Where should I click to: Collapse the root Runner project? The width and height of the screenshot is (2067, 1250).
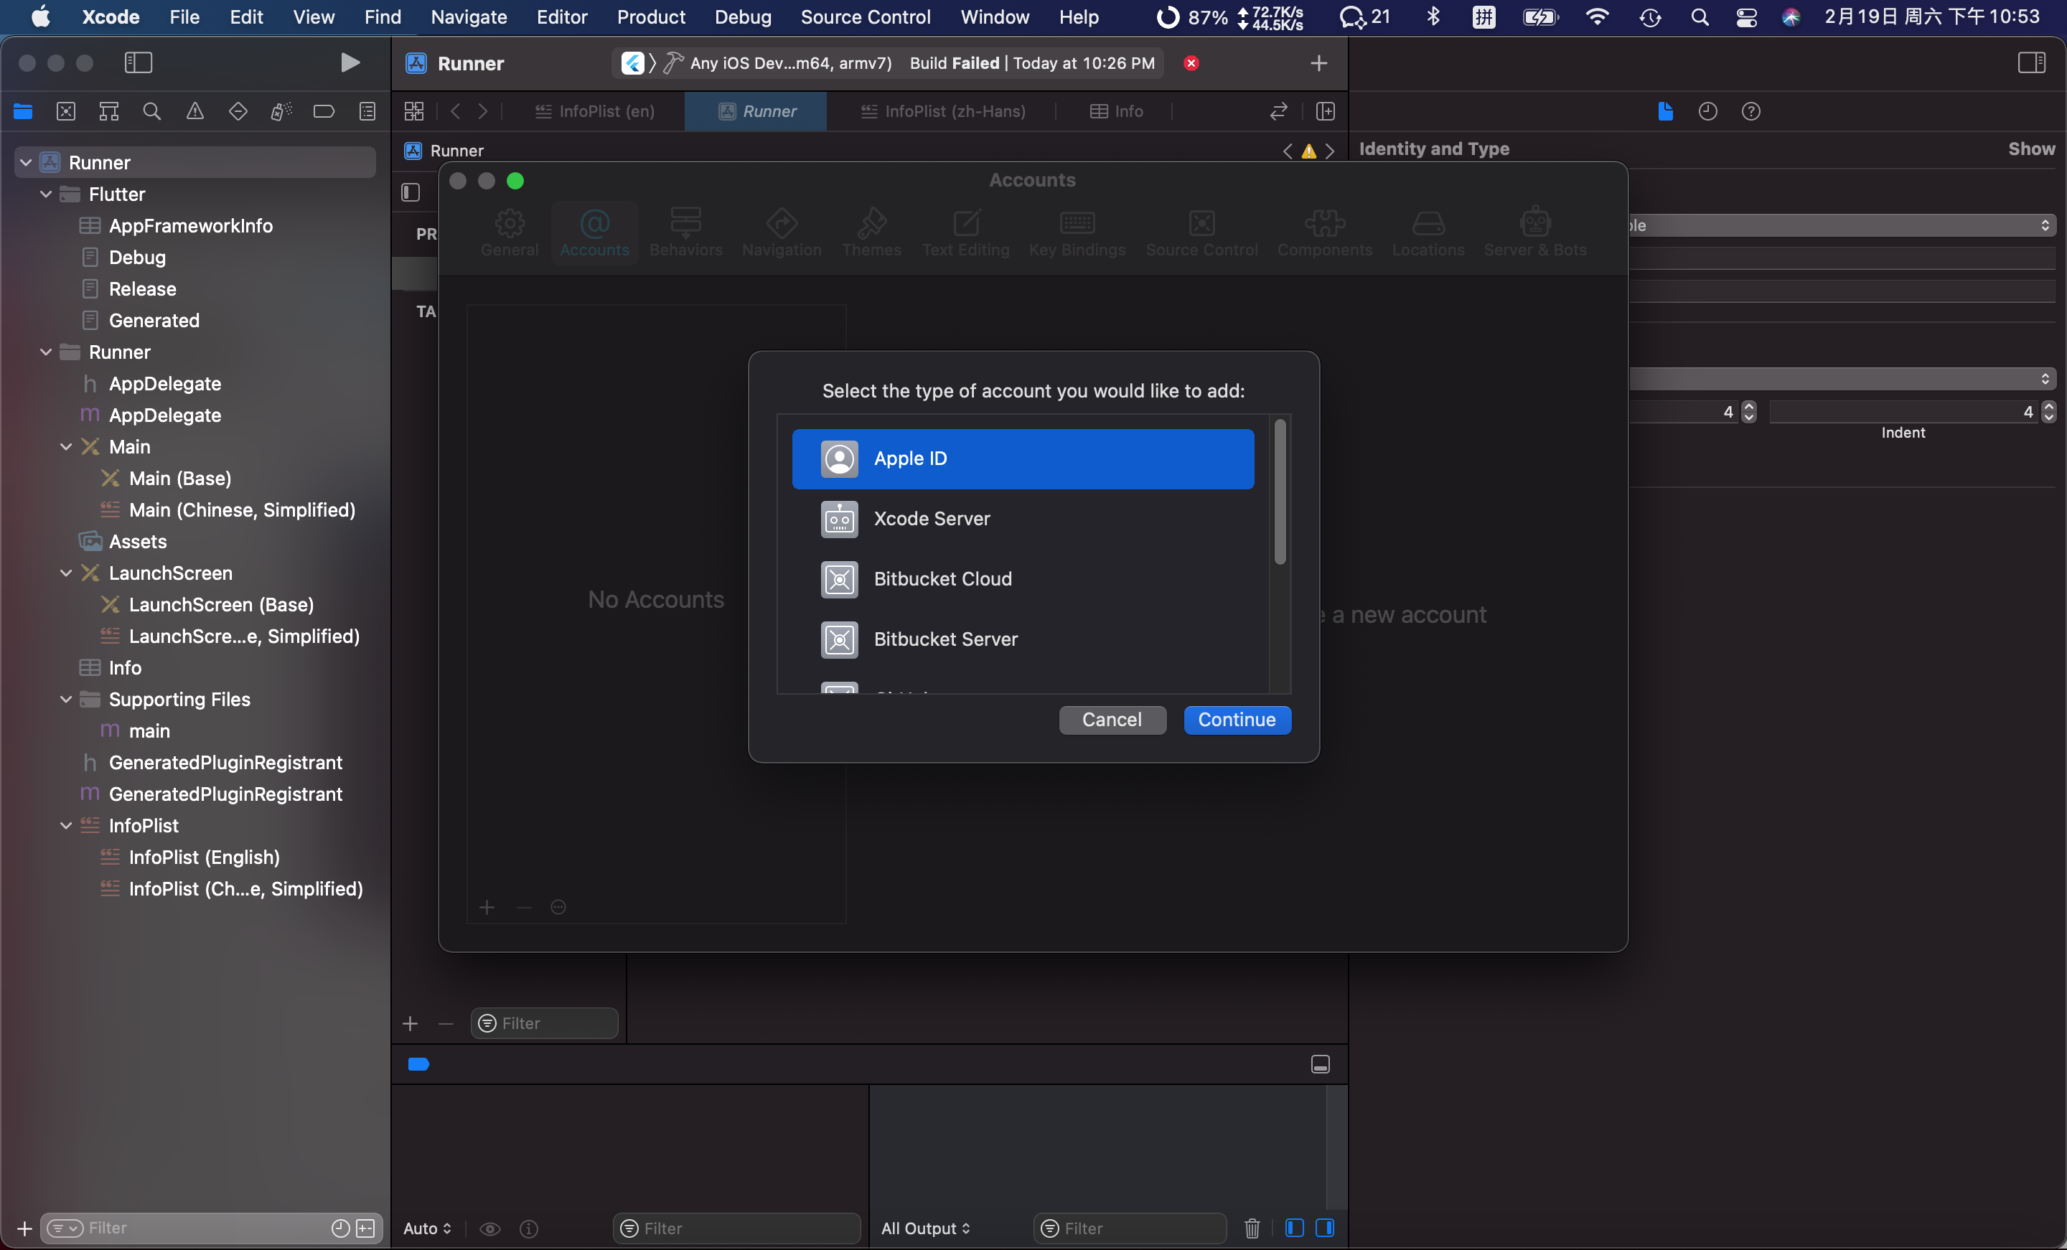26,162
